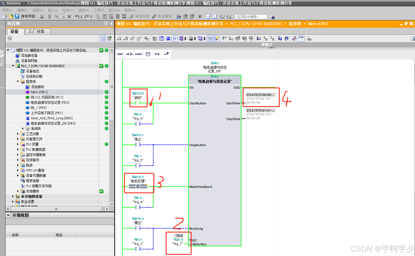The width and height of the screenshot is (415, 256).
Task: Click the project search input field
Action: click(x=251, y=17)
